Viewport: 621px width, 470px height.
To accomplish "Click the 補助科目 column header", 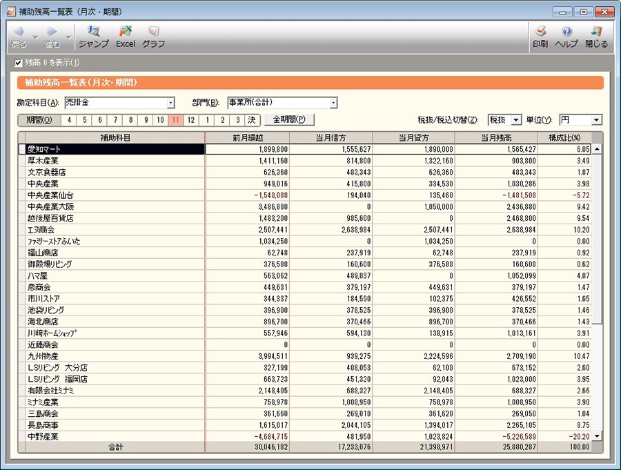I will (x=115, y=138).
